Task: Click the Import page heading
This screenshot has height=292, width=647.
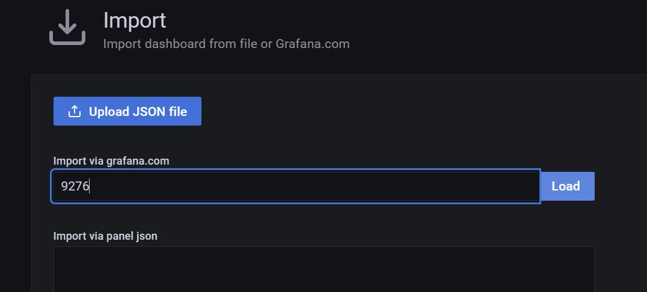Action: (135, 20)
